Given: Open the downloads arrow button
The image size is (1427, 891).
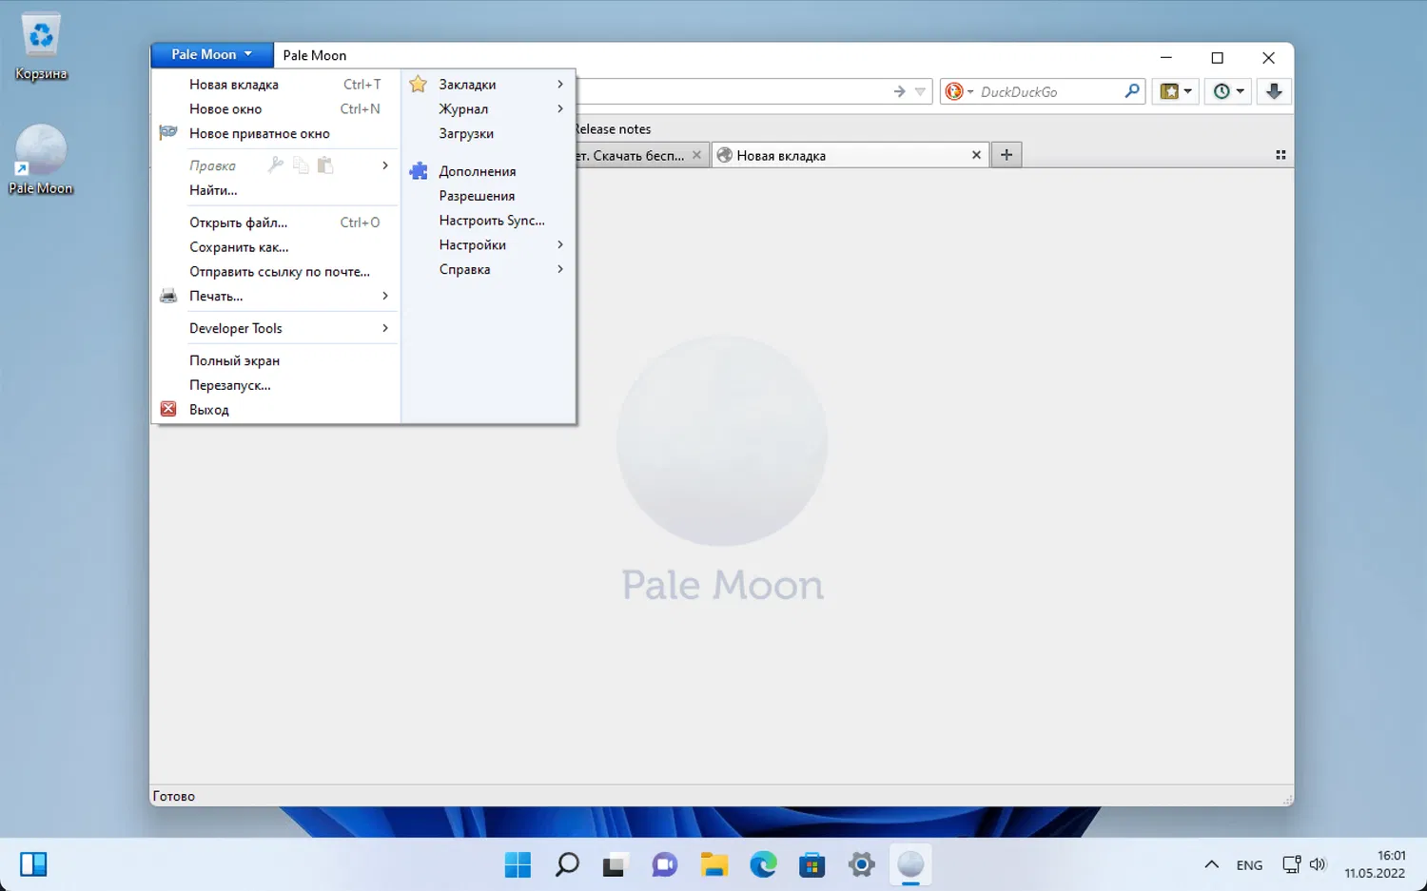Looking at the screenshot, I should (1274, 91).
